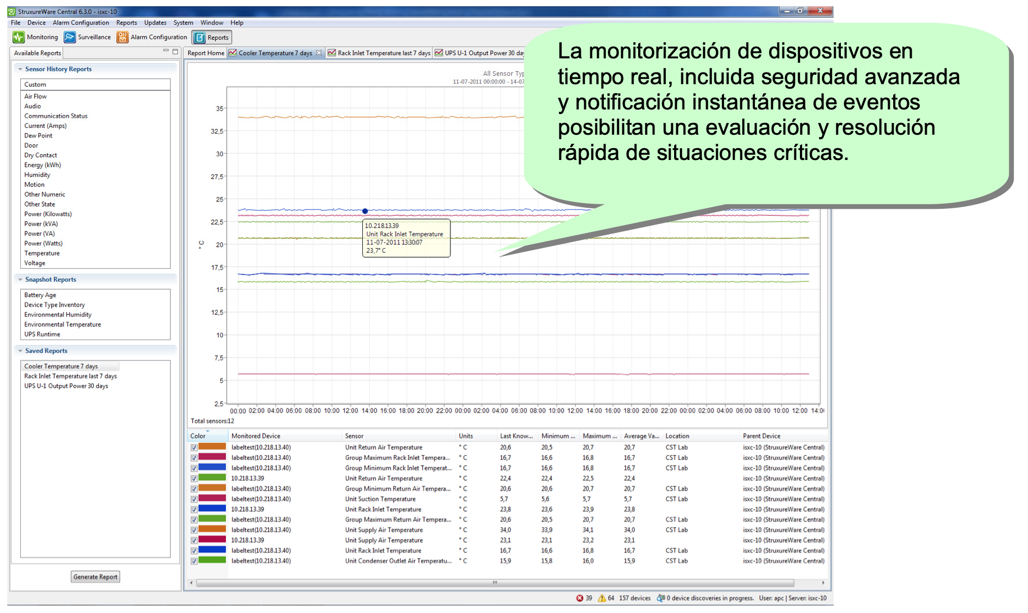Click the red critical alarms status icon
This screenshot has width=1028, height=613.
tap(580, 598)
